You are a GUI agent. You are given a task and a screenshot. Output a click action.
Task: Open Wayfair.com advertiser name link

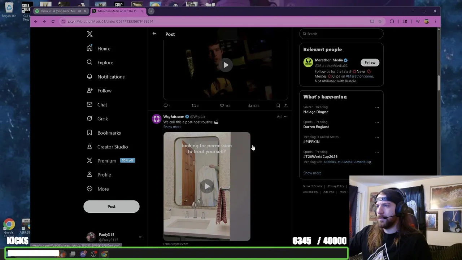point(174,117)
